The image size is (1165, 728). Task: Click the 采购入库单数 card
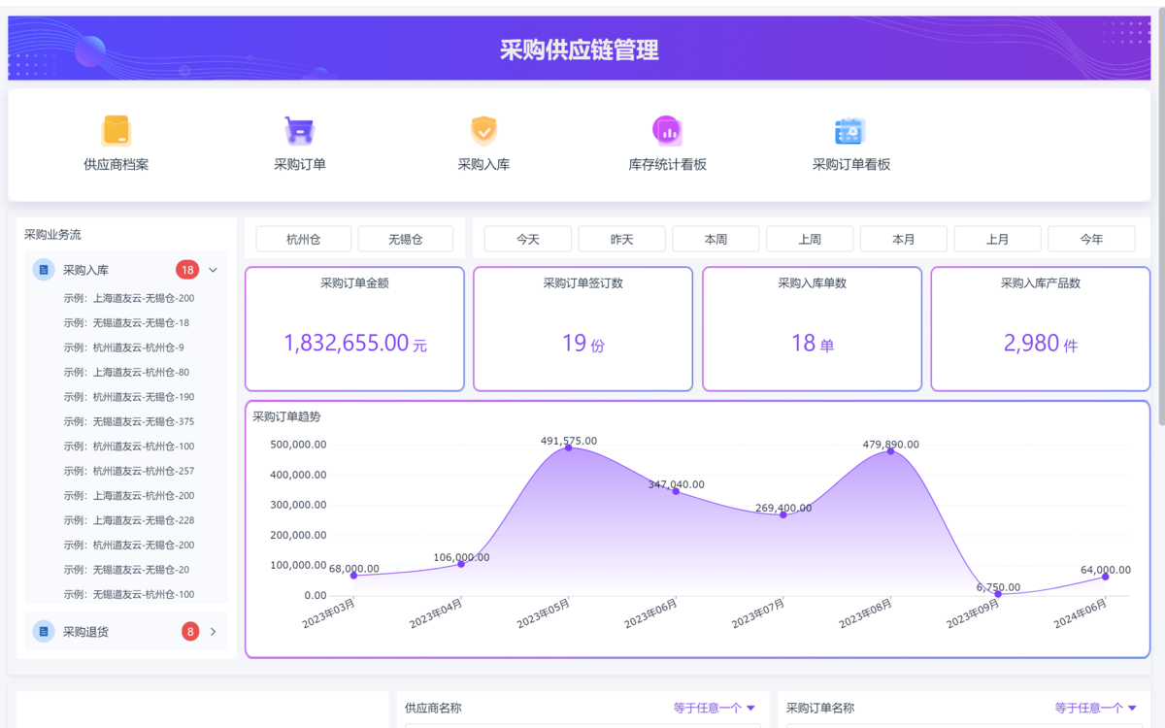812,329
